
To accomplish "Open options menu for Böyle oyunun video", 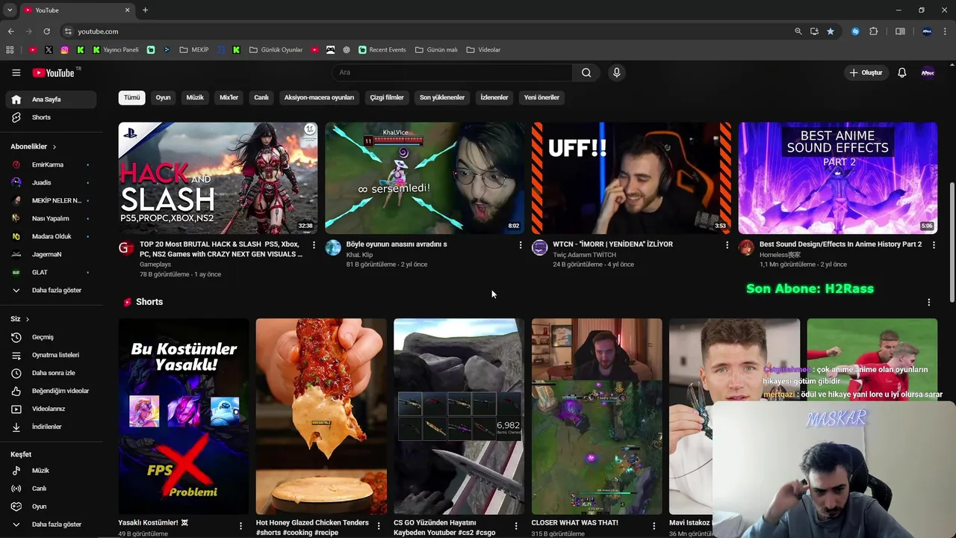I will pos(521,245).
